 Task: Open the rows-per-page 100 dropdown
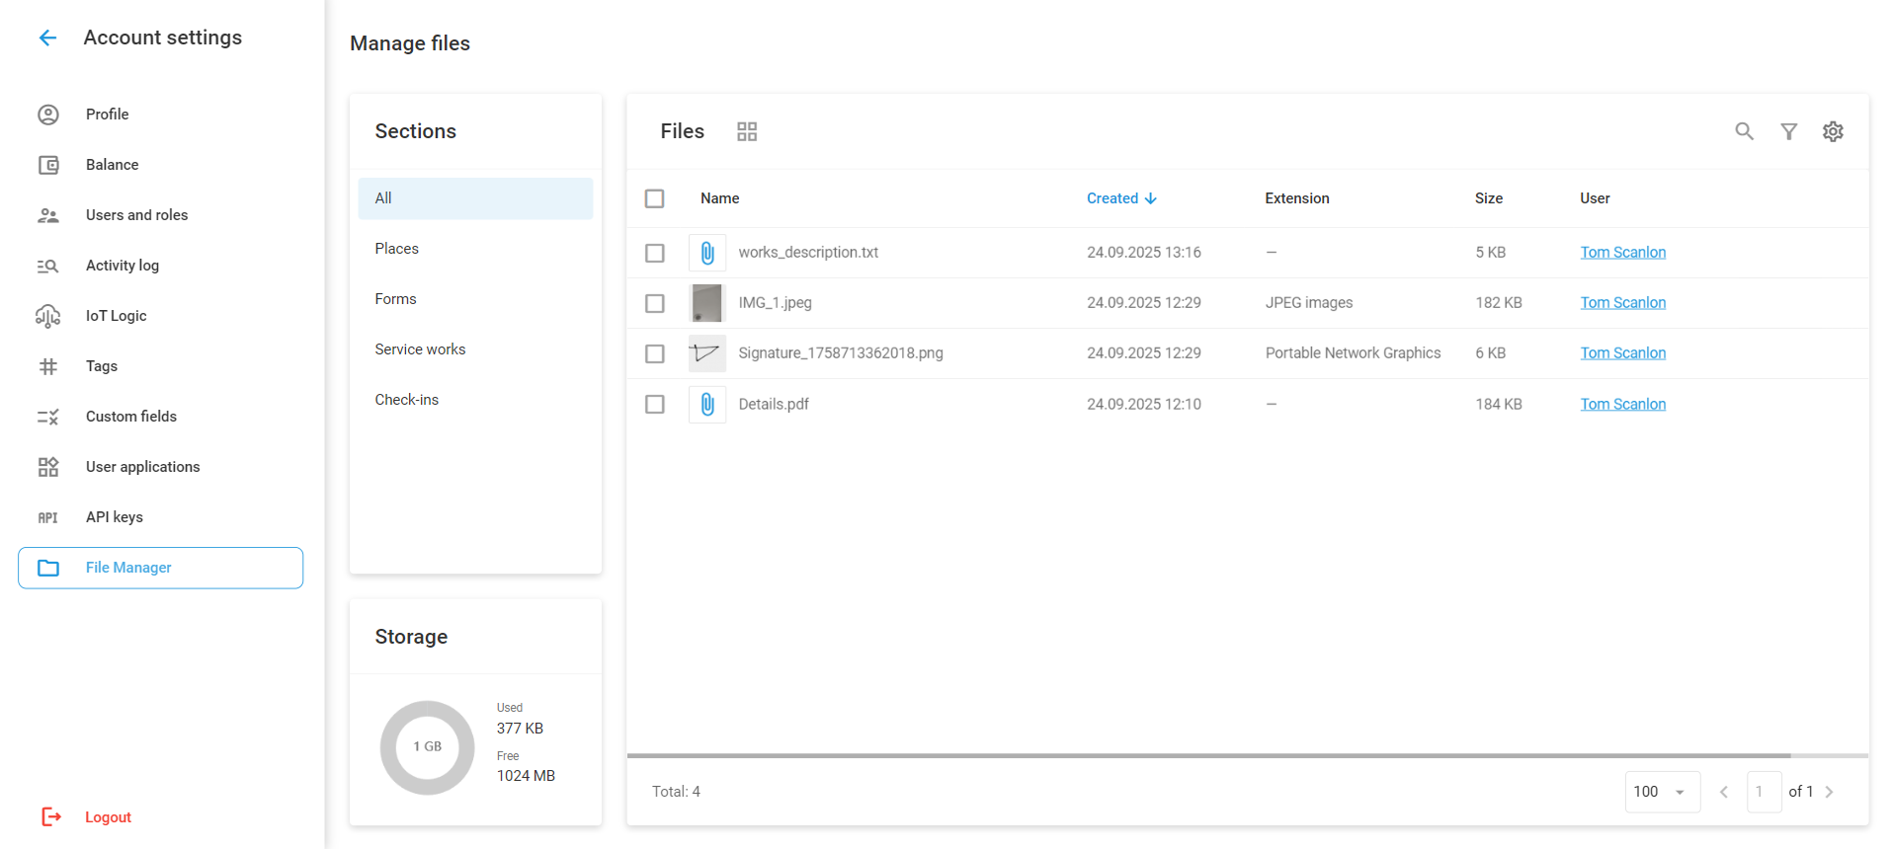point(1662,792)
